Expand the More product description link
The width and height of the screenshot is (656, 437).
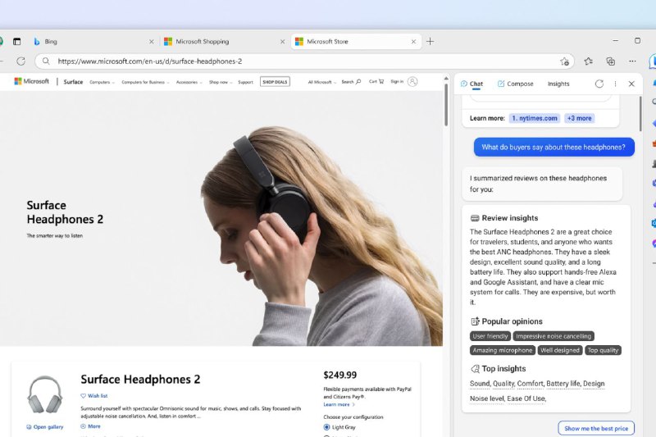(90, 426)
